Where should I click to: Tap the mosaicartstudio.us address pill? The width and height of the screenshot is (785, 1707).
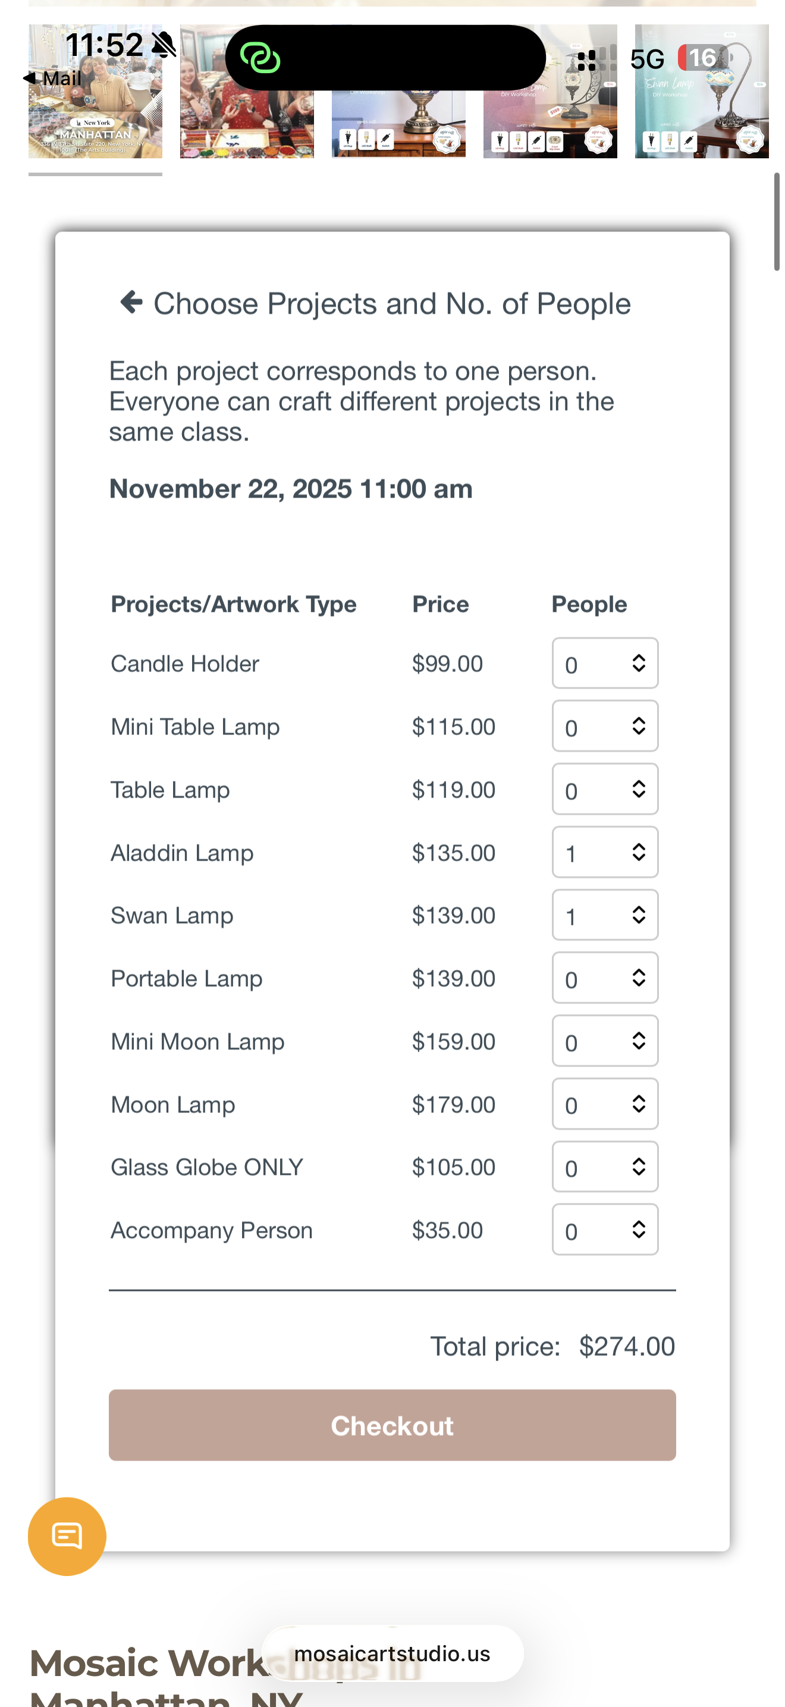pyautogui.click(x=392, y=1653)
